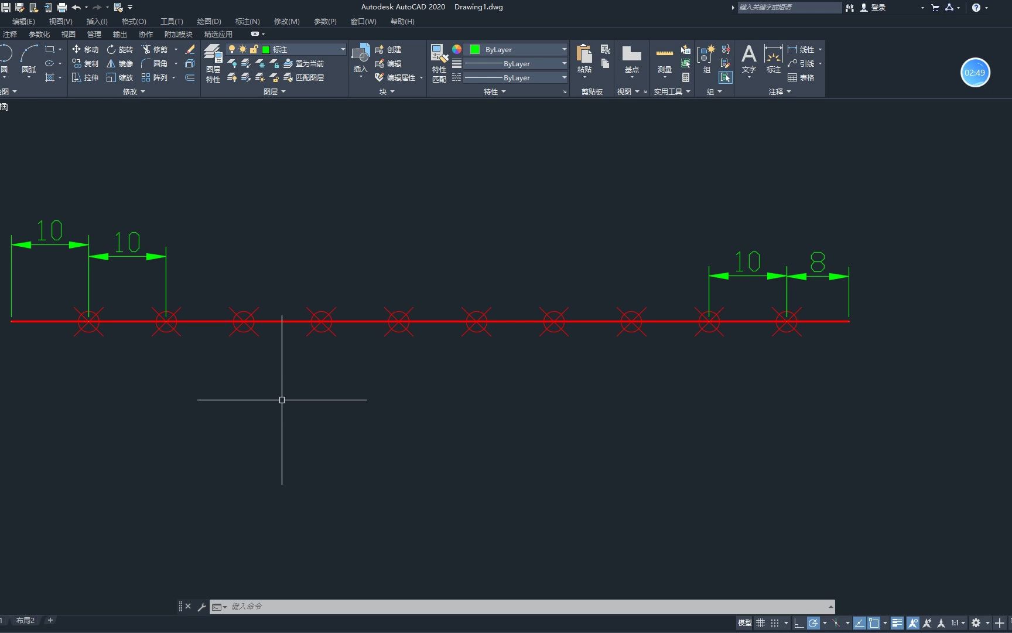Select the Fillet (圆角) tool
1012x633 pixels.
[x=155, y=63]
